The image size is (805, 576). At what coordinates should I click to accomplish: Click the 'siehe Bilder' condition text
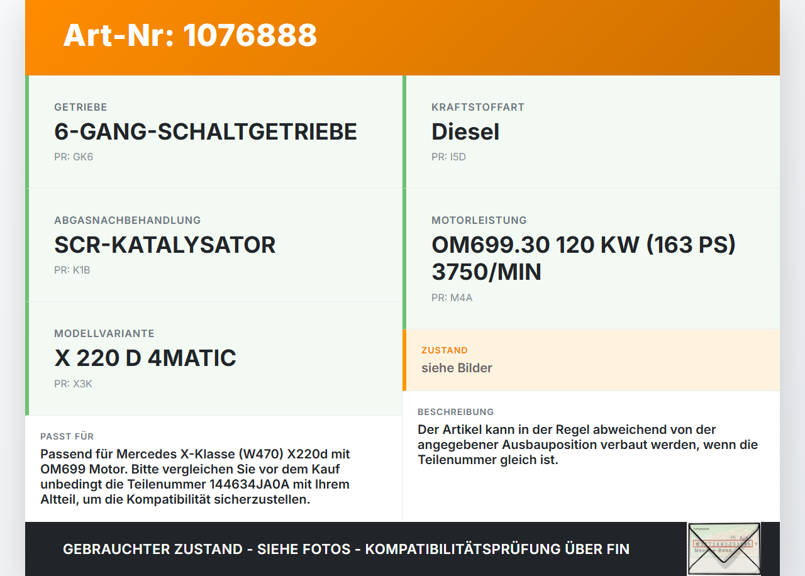click(457, 368)
